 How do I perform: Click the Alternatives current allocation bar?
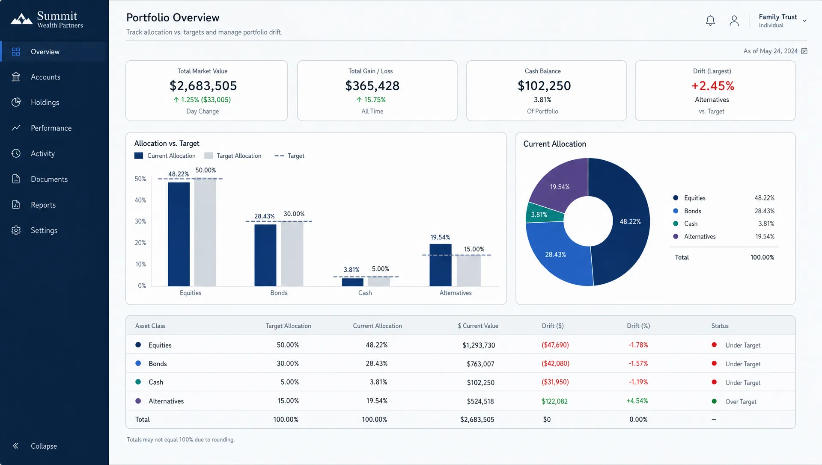point(441,265)
